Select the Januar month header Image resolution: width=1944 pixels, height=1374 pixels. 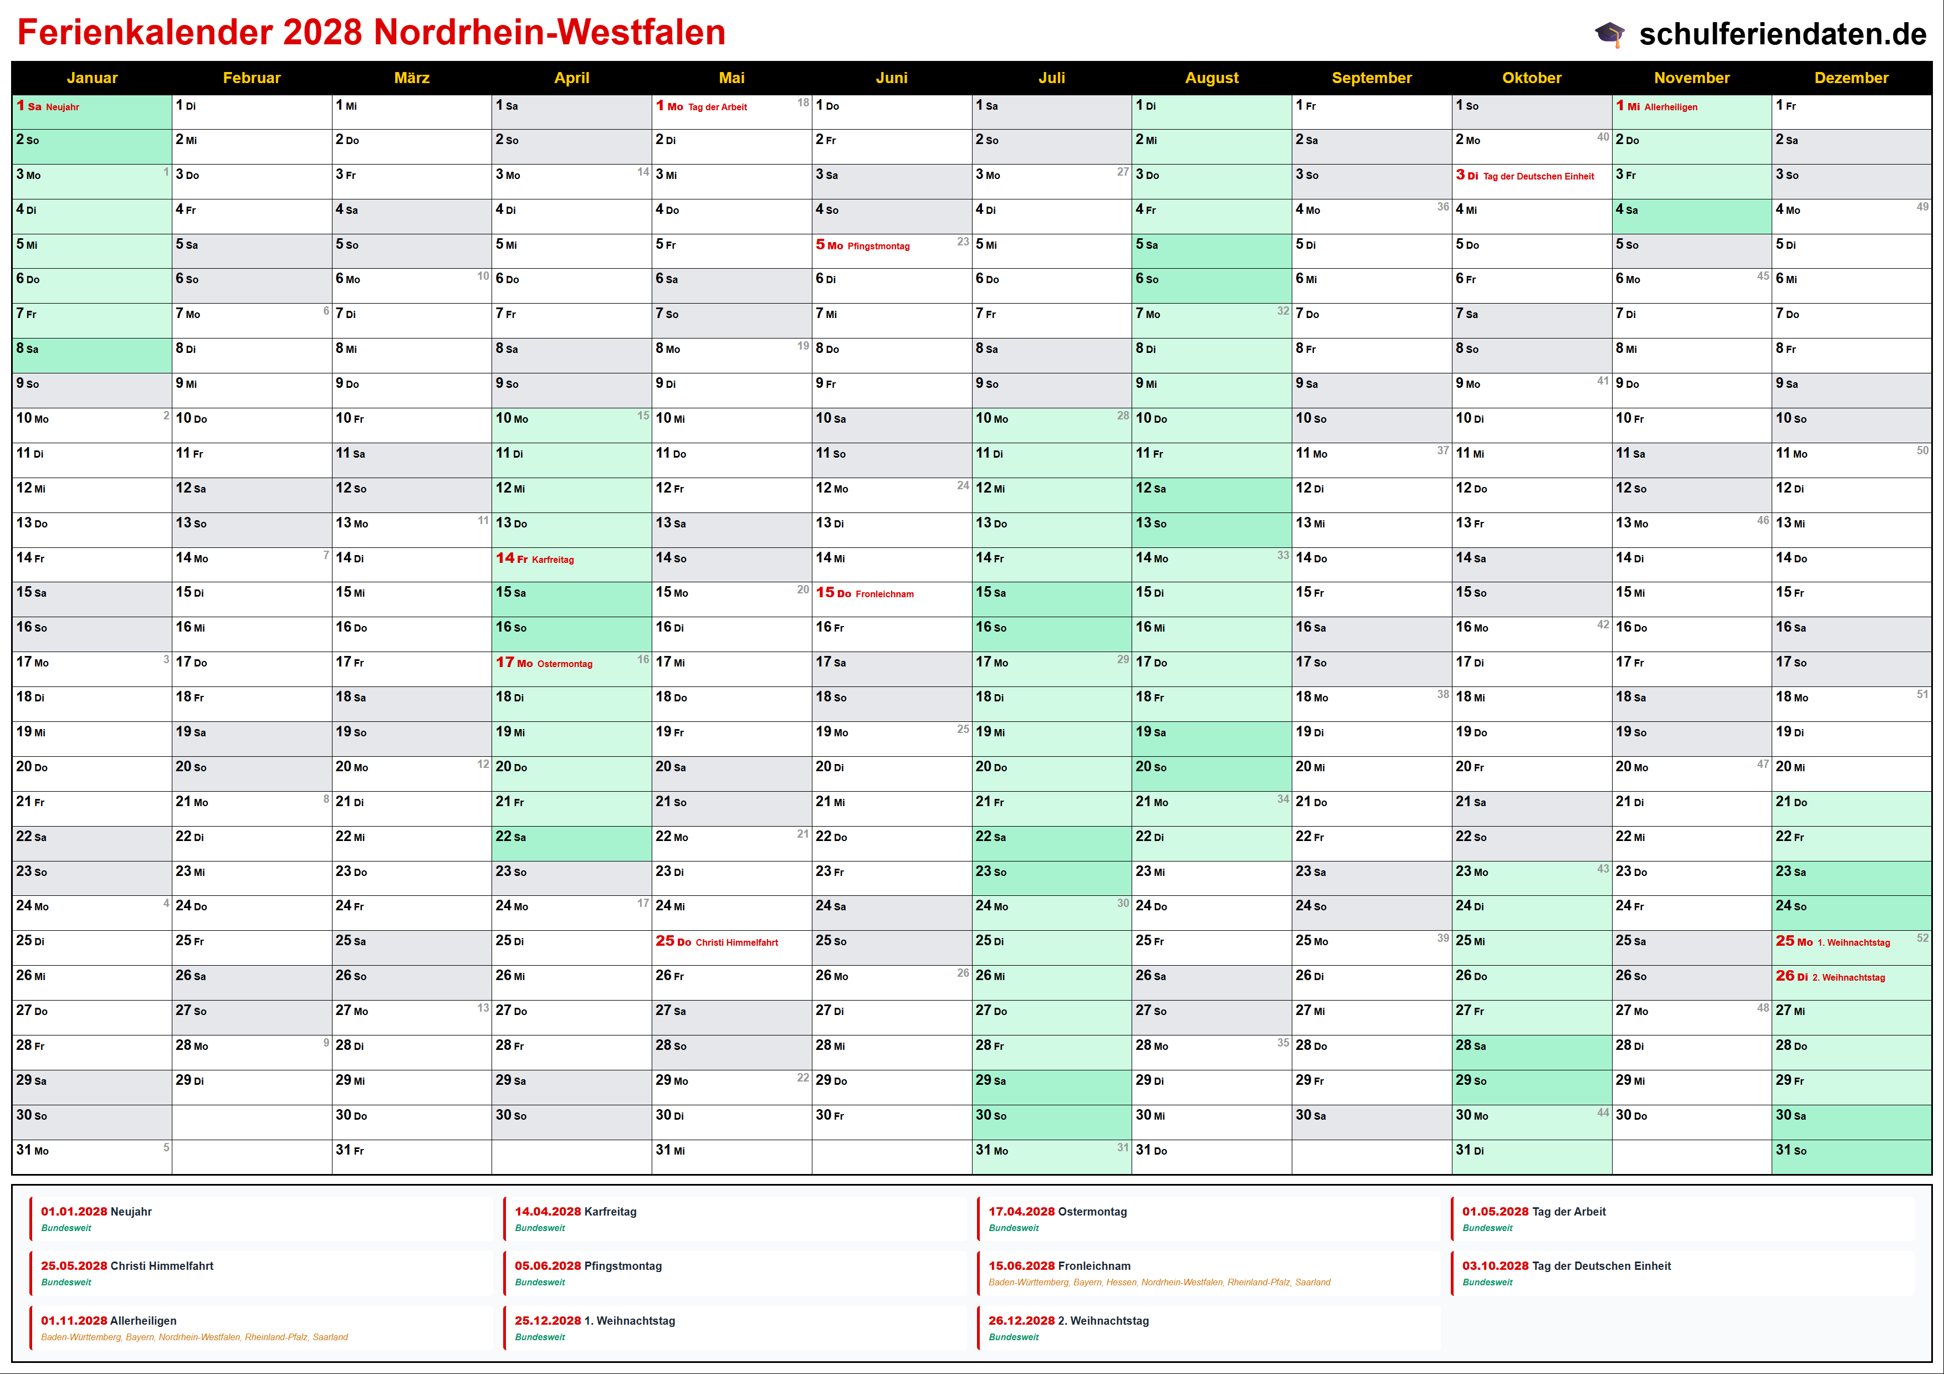(91, 78)
